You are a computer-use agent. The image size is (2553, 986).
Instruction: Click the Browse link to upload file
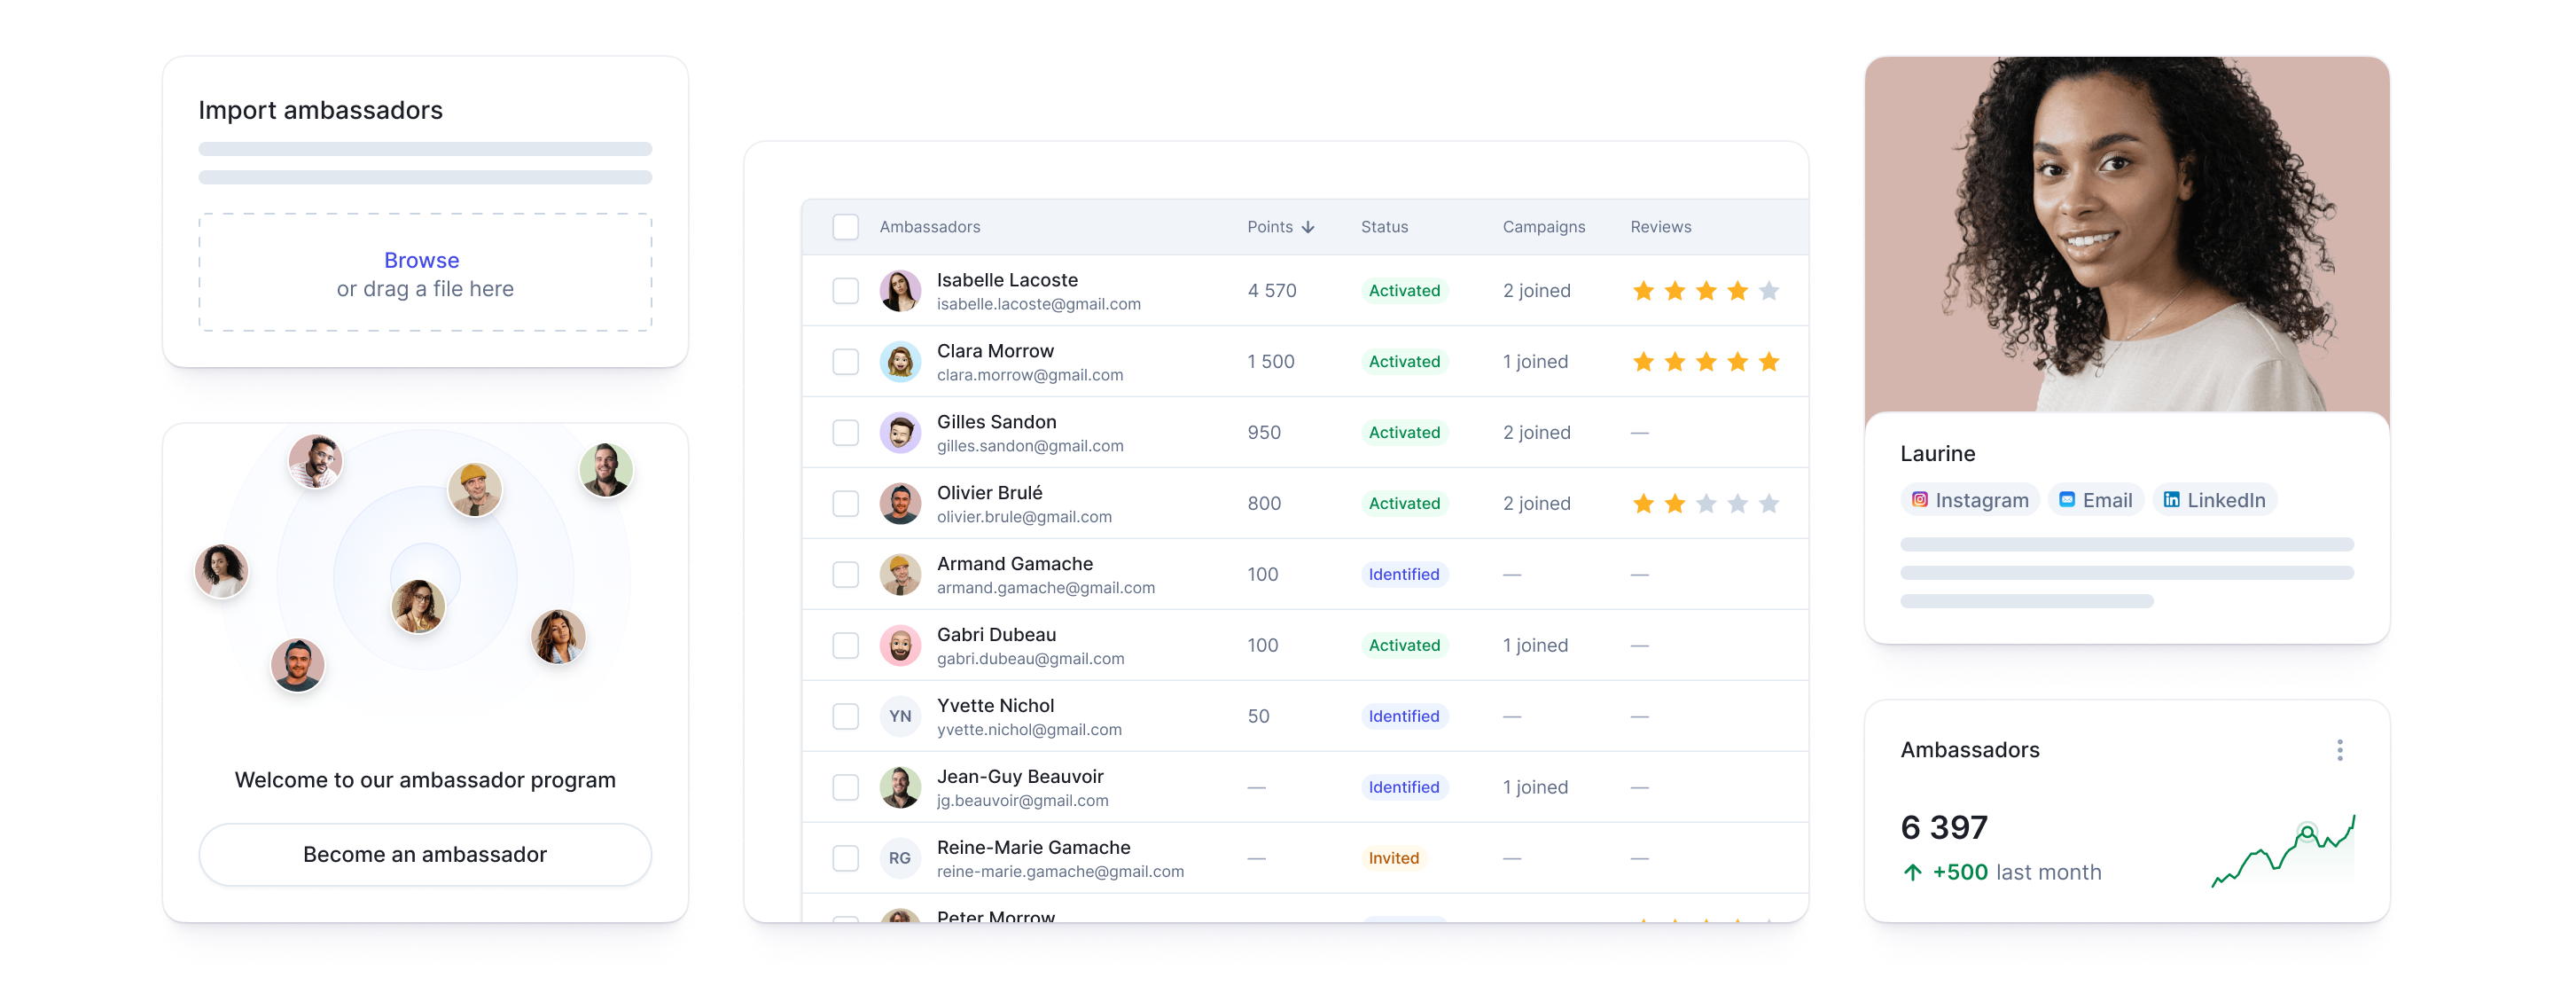[421, 261]
